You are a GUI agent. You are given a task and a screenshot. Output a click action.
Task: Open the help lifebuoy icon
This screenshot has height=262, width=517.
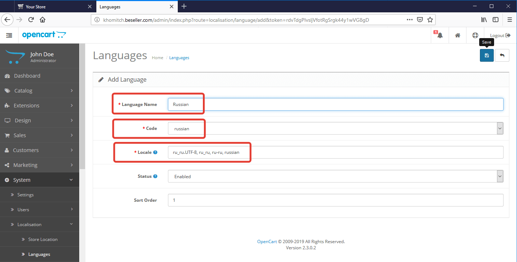pos(475,35)
